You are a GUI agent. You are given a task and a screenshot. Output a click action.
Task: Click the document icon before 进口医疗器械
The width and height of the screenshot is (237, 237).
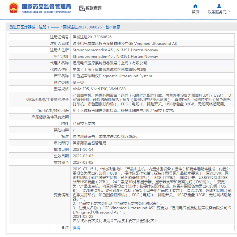click(11, 27)
